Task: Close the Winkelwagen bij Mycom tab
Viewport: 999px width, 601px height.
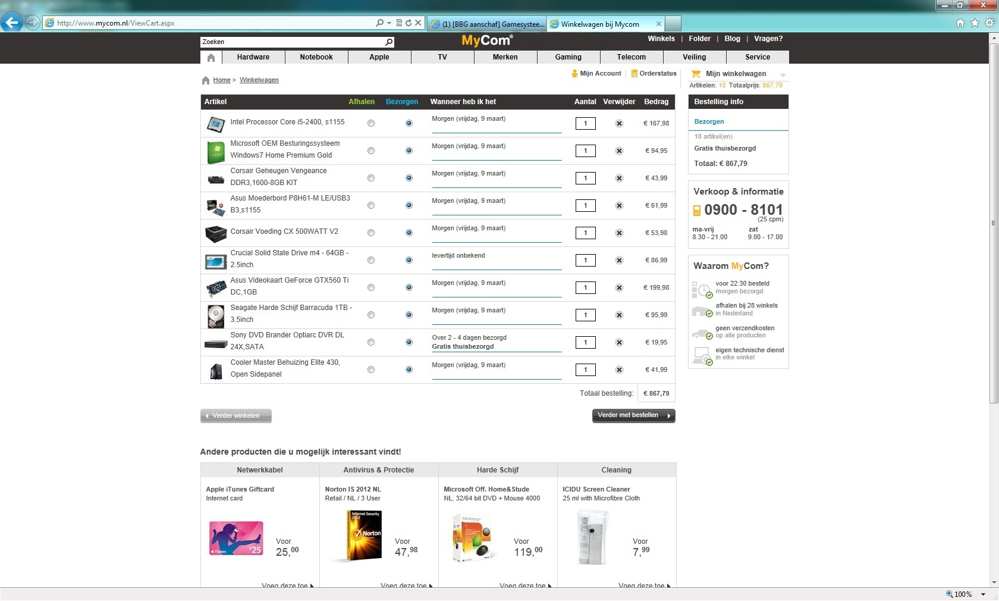Action: [658, 24]
